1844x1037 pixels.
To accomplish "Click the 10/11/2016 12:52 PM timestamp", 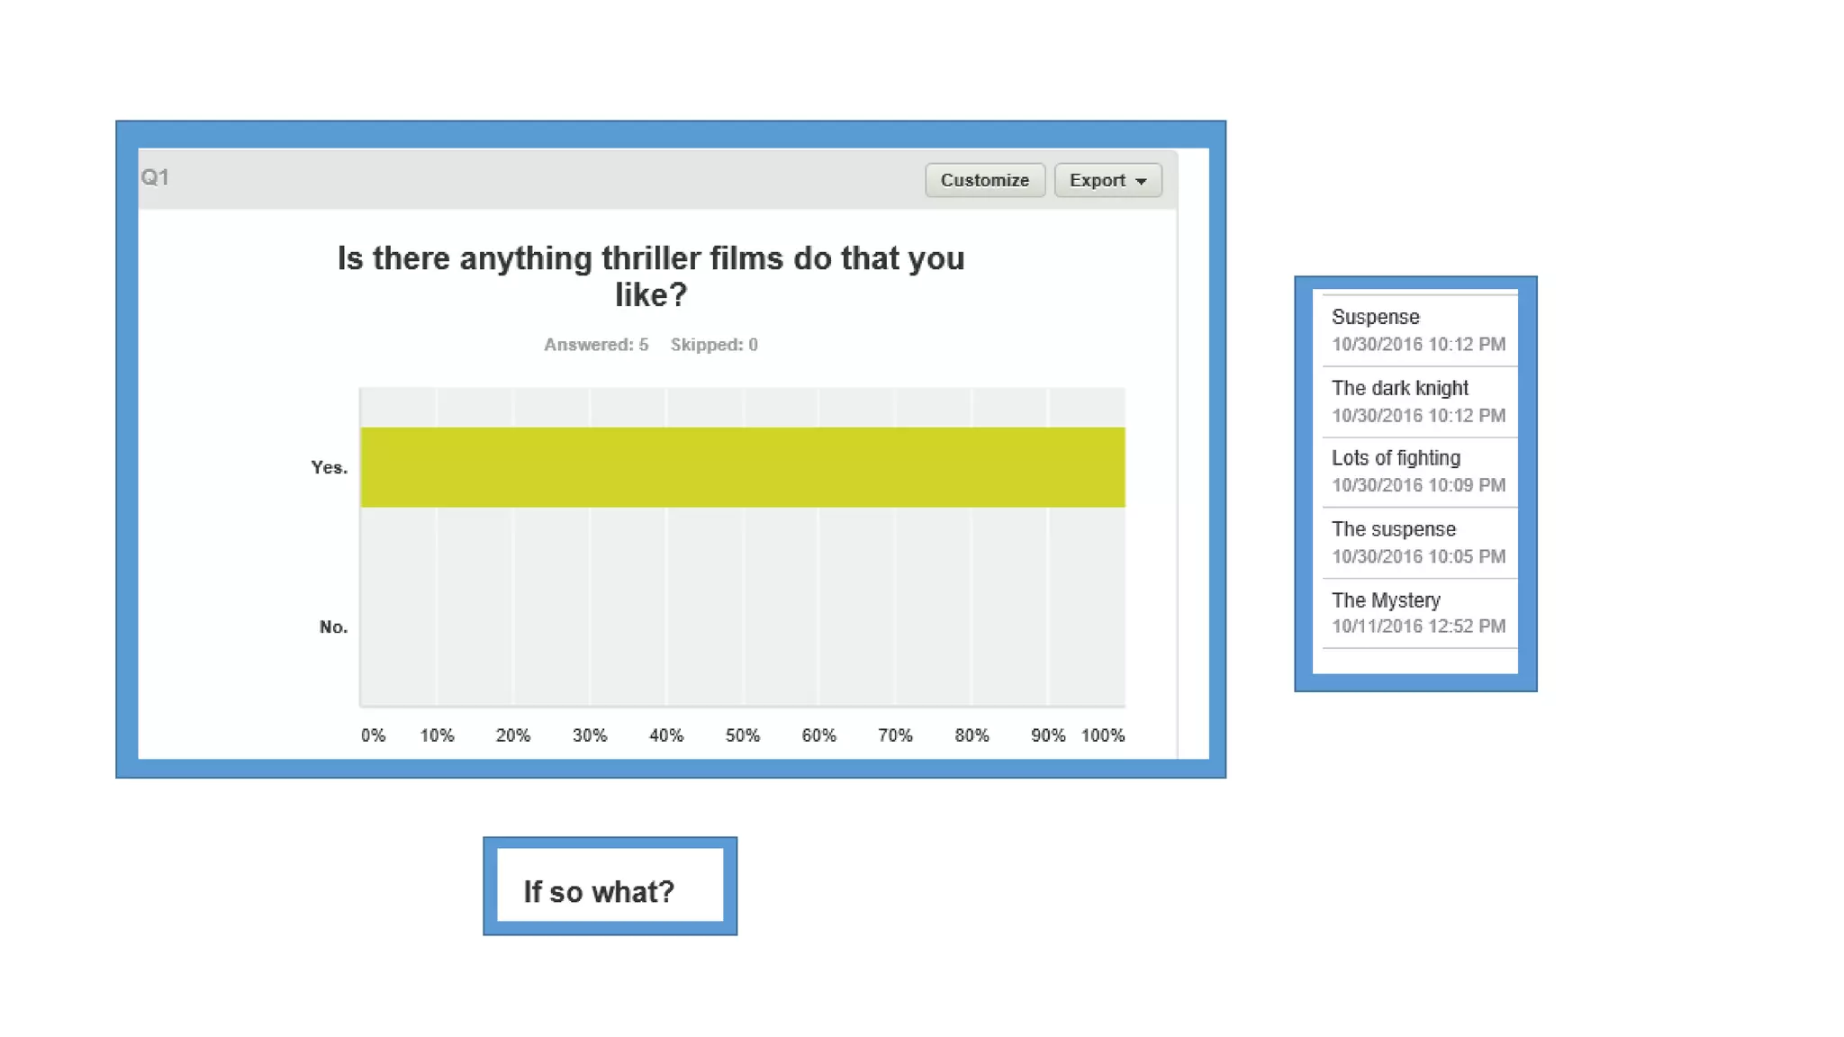I will (x=1418, y=627).
